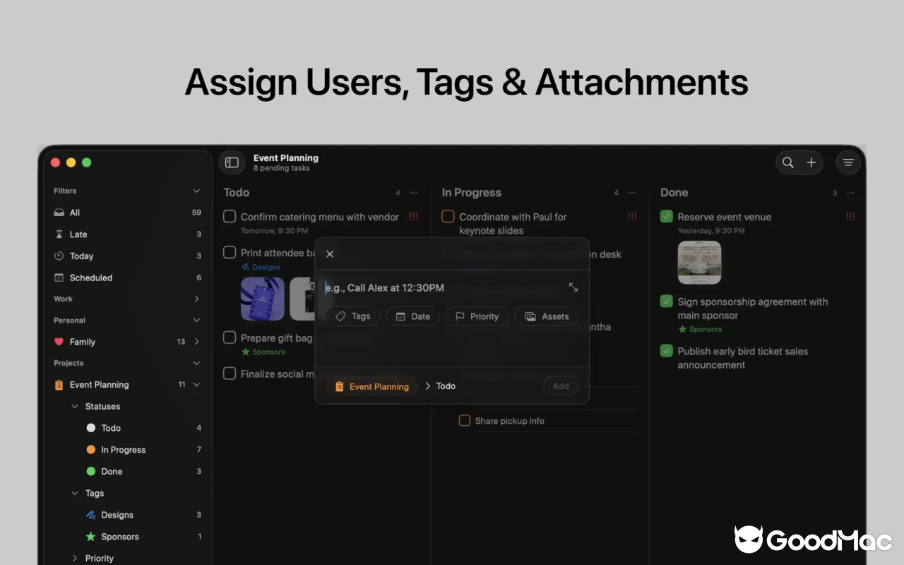Viewport: 904px width, 565px height.
Task: Collapse the Filters section
Action: point(196,191)
